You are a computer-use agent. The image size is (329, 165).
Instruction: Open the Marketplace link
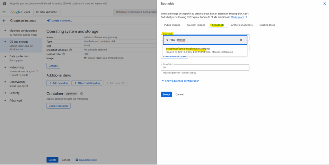pos(238,17)
